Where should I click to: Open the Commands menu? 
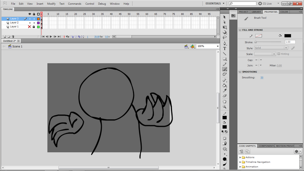pos(75,4)
